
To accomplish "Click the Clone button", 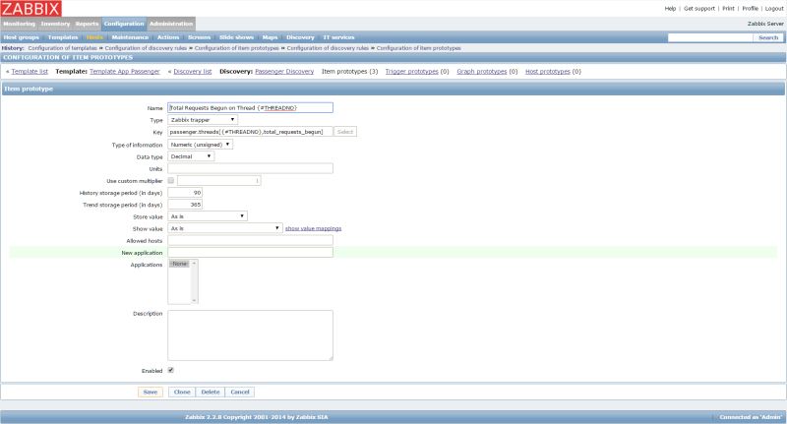I will [x=182, y=392].
